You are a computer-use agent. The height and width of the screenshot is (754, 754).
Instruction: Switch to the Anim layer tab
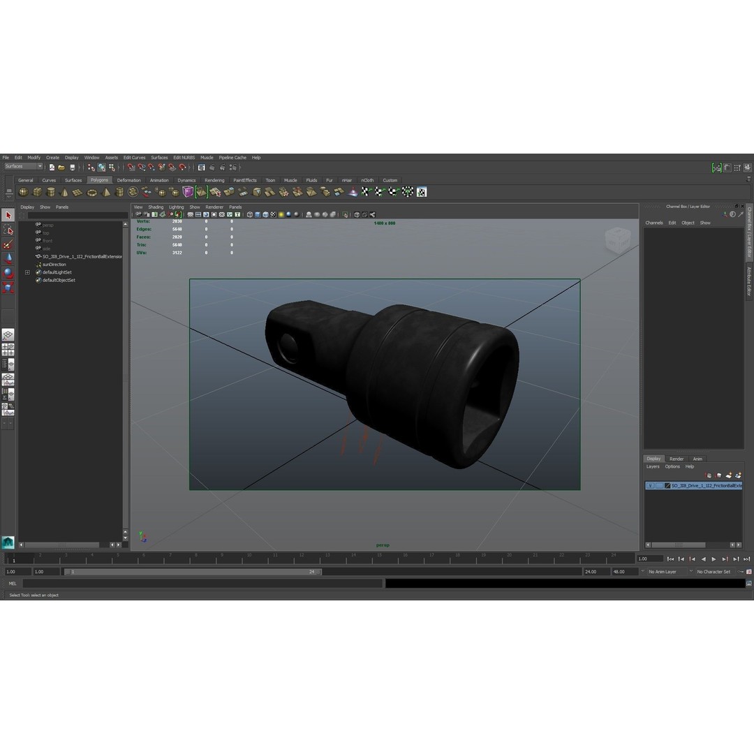(x=697, y=459)
